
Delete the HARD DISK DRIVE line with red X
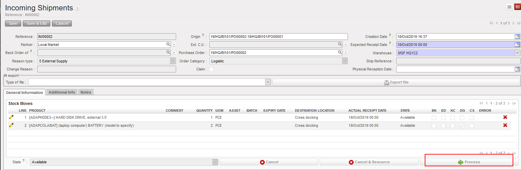point(505,117)
